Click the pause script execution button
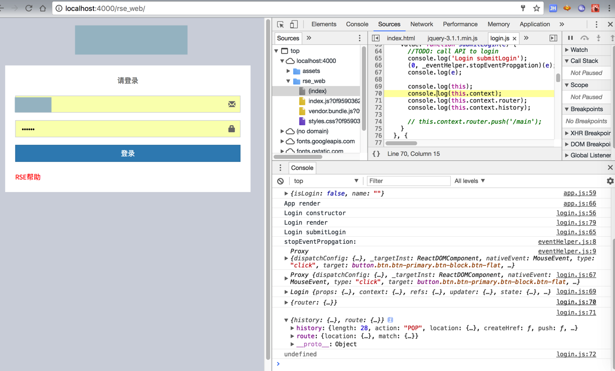This screenshot has width=615, height=371. click(x=570, y=38)
